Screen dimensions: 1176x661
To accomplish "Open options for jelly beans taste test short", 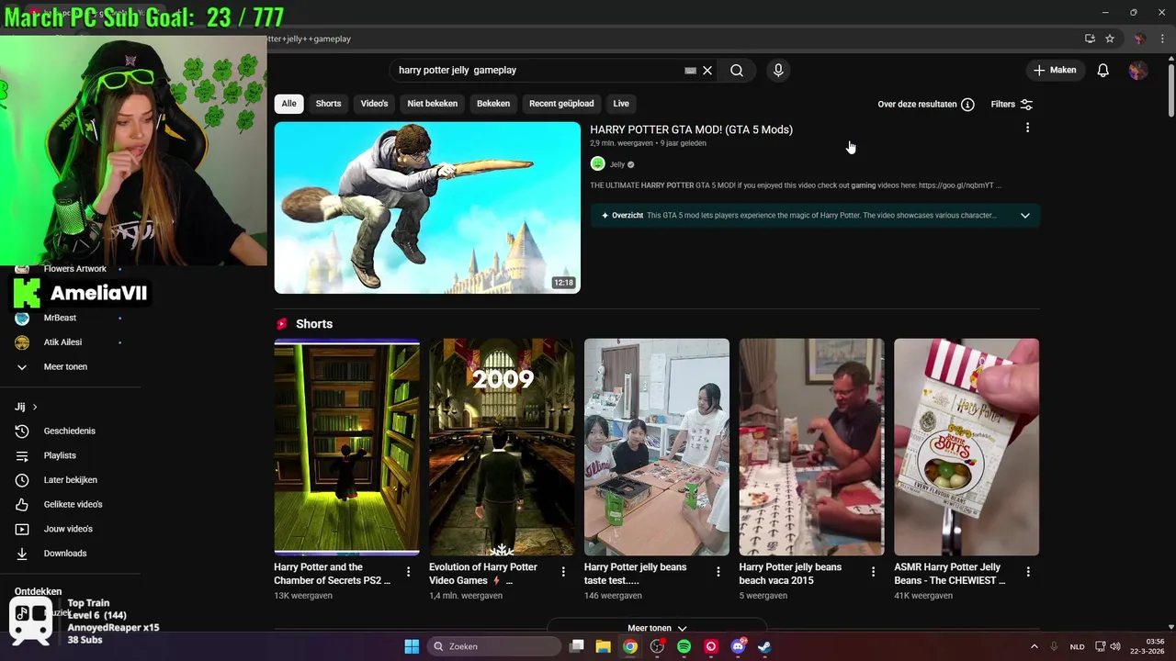I will point(718,571).
